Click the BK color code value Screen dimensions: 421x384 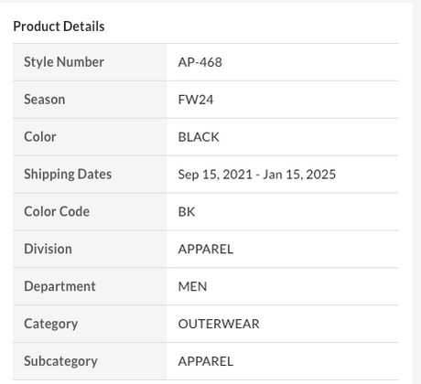187,212
